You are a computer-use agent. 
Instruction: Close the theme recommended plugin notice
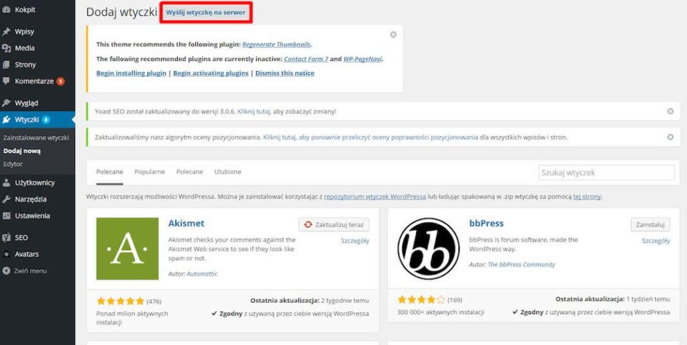coord(393,35)
